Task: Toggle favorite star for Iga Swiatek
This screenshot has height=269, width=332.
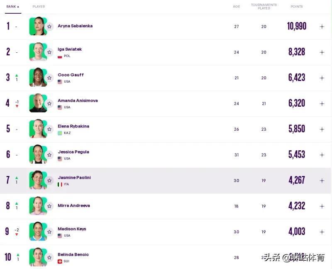Action: (49, 52)
